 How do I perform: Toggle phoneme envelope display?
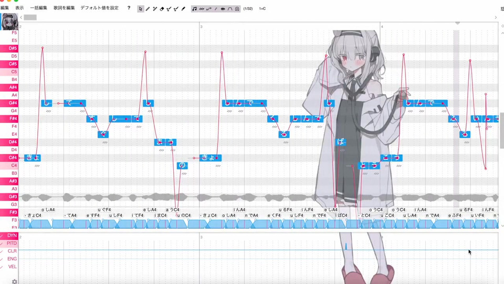pyautogui.click(x=230, y=9)
